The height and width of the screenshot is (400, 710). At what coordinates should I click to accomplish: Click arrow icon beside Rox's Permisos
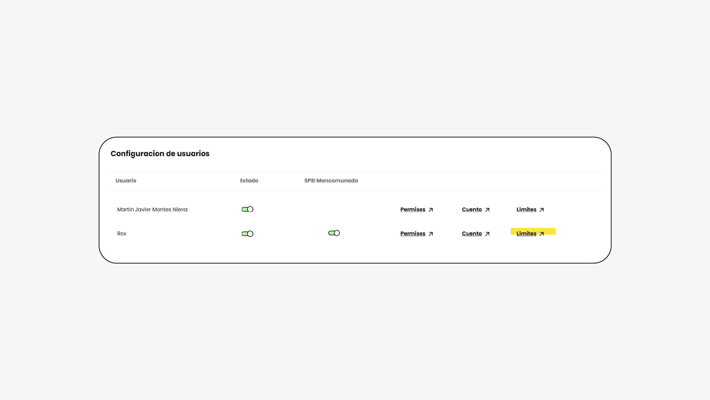[431, 234]
